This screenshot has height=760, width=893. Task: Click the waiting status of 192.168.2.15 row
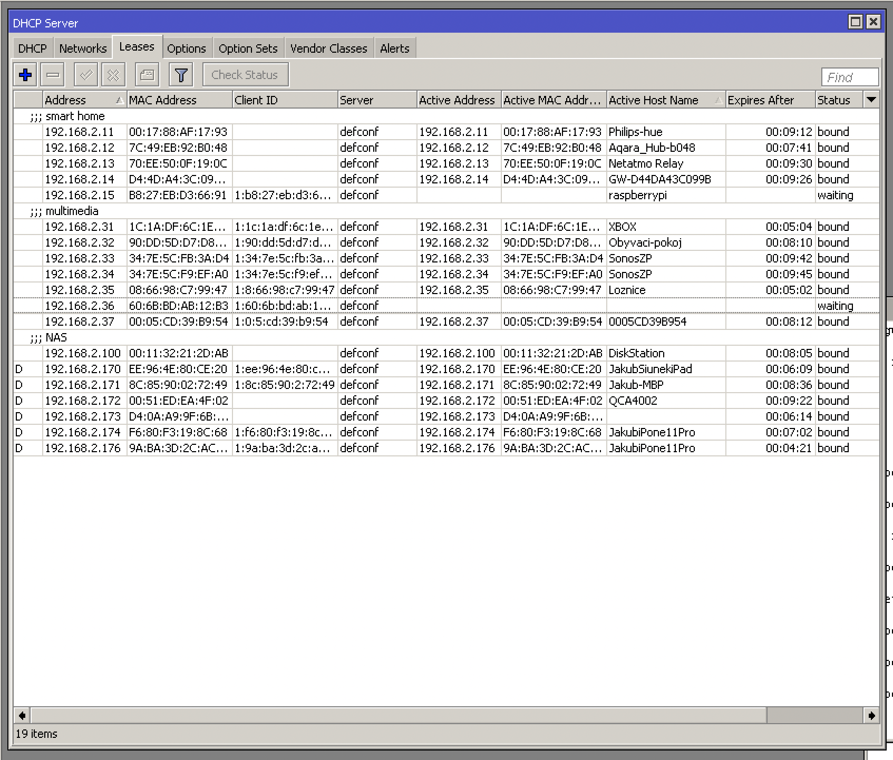[835, 195]
